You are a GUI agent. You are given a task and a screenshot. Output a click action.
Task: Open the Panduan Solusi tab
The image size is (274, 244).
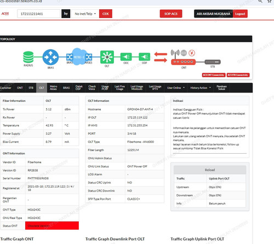(221, 88)
